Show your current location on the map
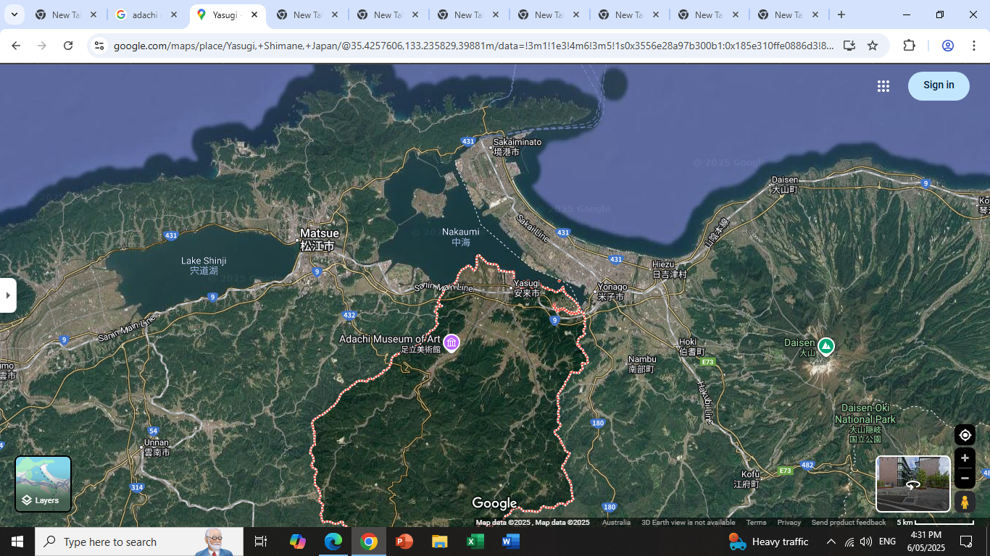The height and width of the screenshot is (556, 990). pyautogui.click(x=965, y=435)
